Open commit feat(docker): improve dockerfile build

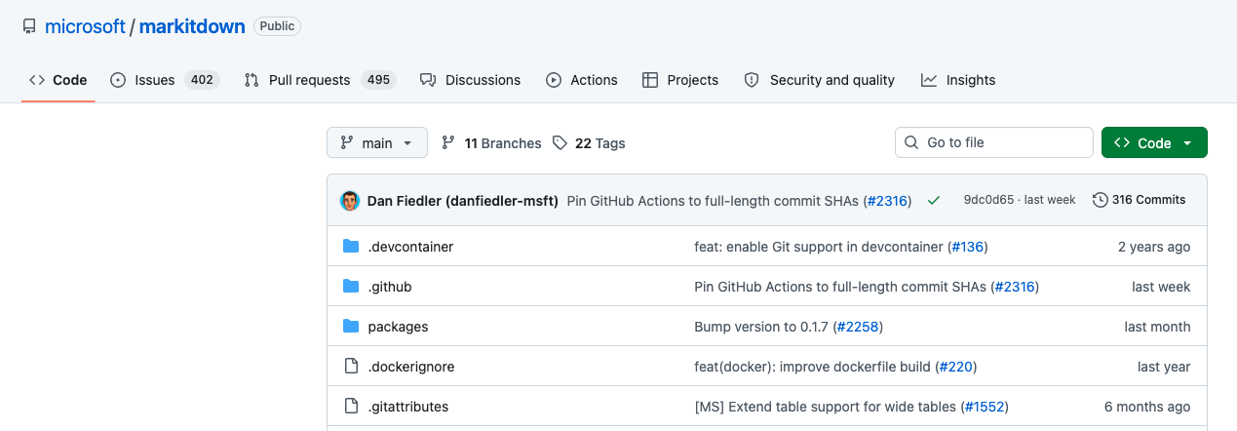coord(813,367)
